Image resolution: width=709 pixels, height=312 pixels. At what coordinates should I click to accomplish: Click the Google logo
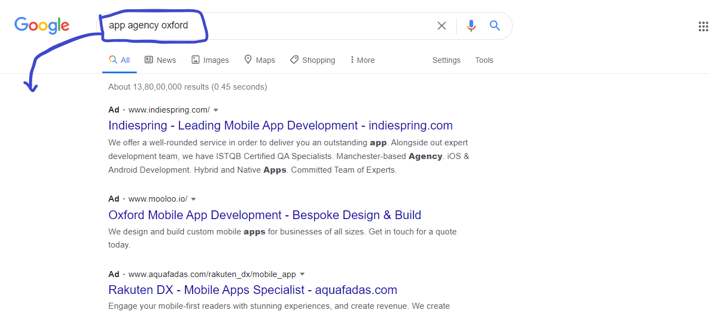(42, 26)
